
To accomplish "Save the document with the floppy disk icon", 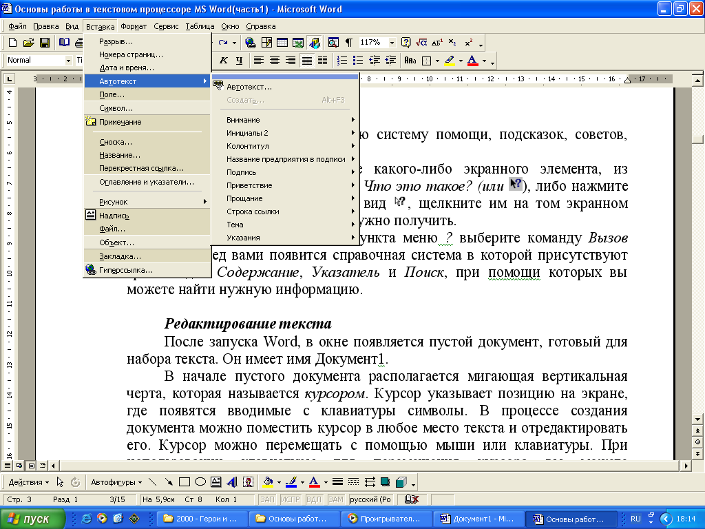I will 45,43.
